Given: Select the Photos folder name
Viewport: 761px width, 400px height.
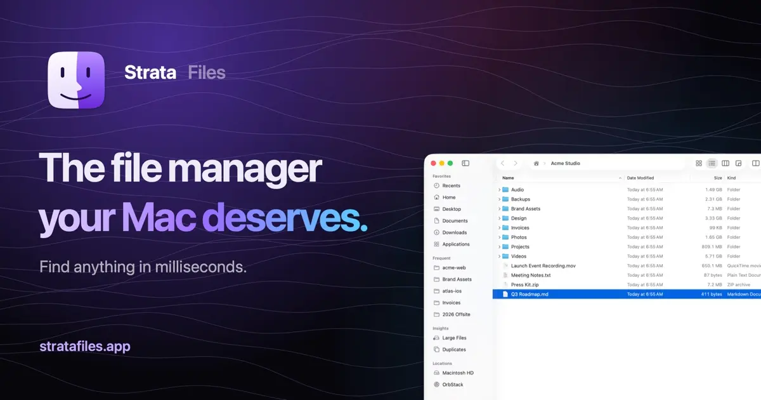Looking at the screenshot, I should 519,237.
